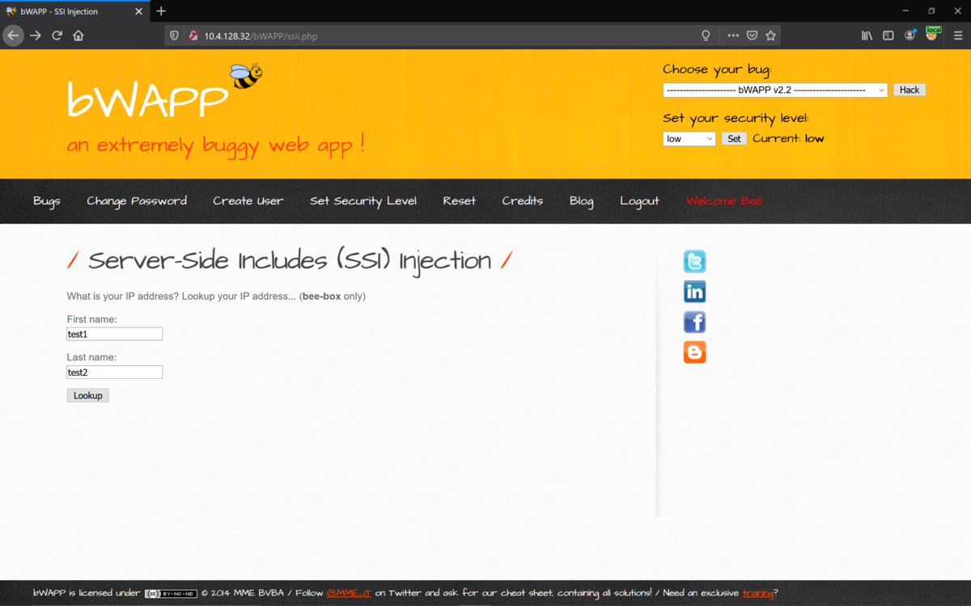Click the browser forward arrow

(x=35, y=36)
